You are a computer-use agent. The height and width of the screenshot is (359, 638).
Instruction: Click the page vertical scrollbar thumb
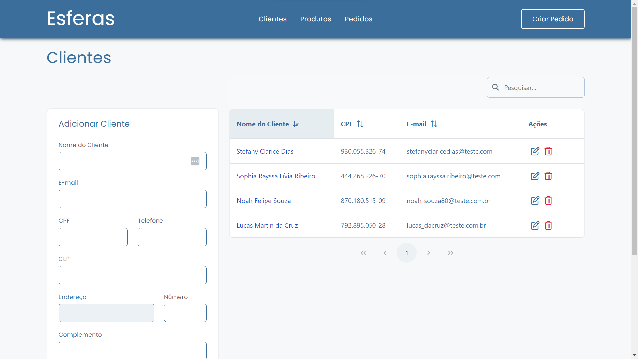634,131
